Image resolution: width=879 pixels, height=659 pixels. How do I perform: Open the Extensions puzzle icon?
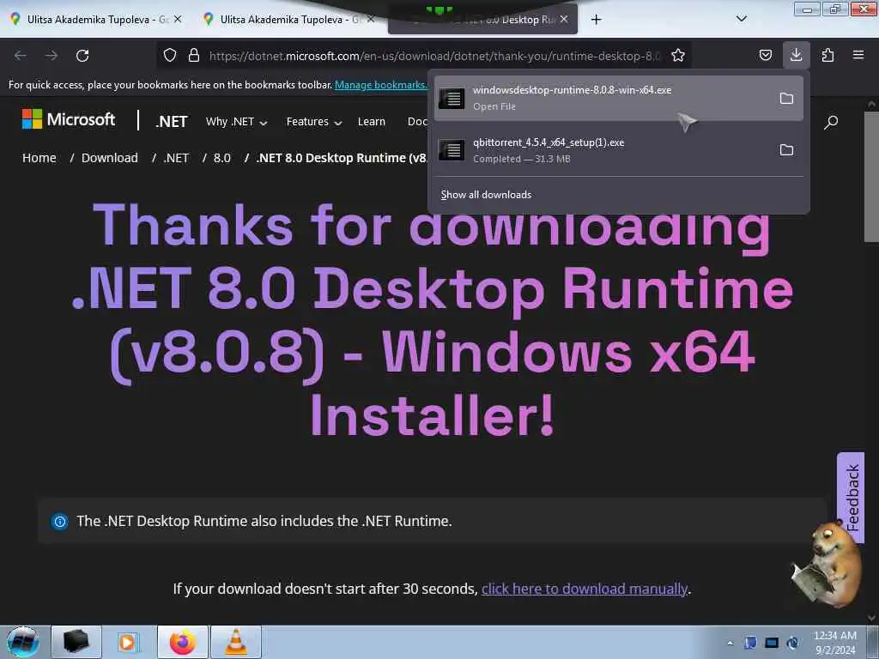[x=827, y=55]
